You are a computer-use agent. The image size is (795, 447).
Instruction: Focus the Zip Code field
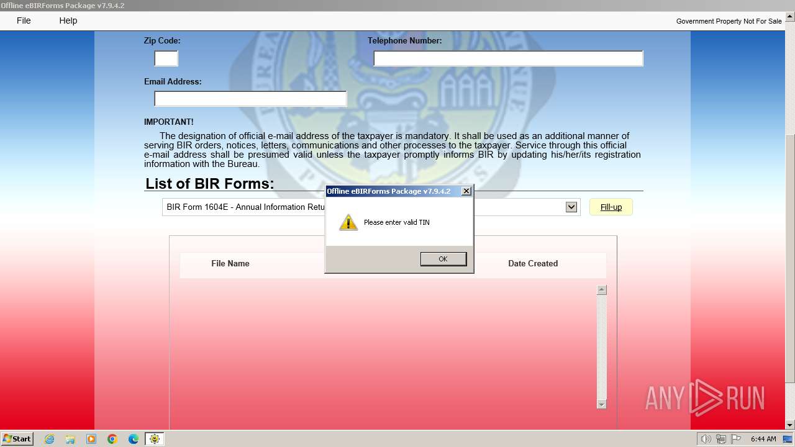pos(166,58)
